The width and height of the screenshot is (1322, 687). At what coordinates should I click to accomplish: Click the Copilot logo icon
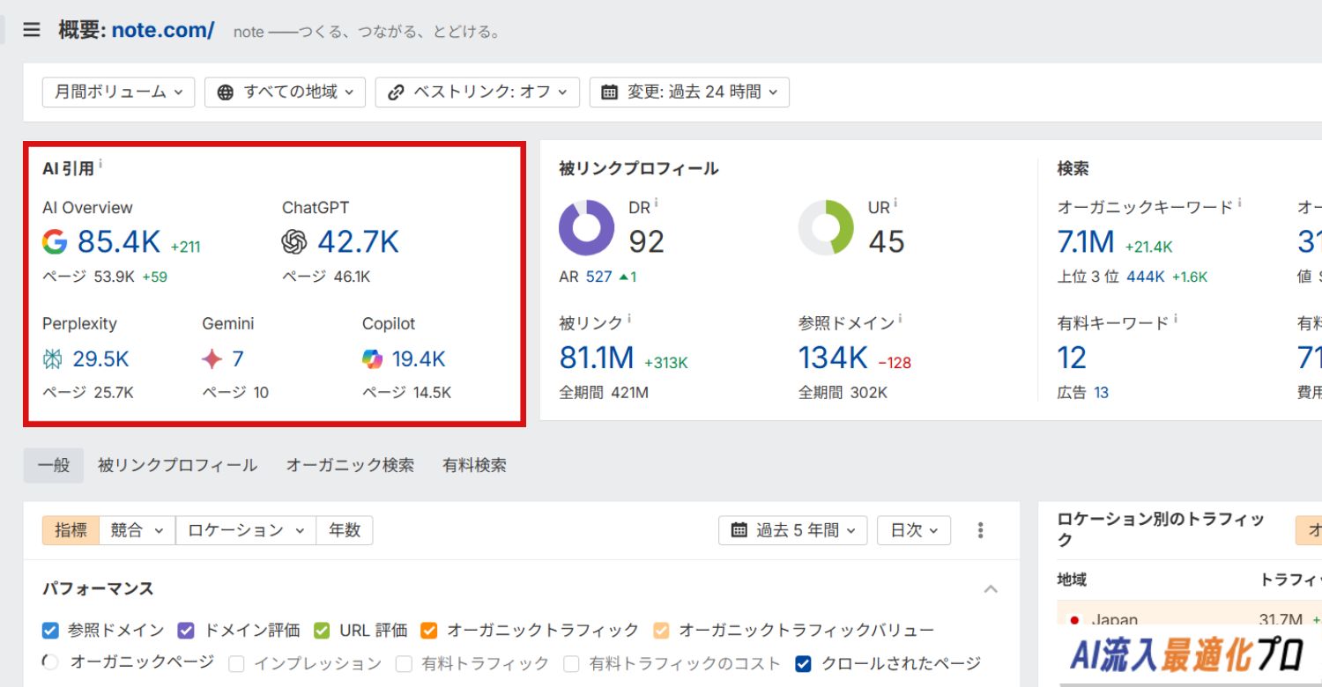pos(373,358)
